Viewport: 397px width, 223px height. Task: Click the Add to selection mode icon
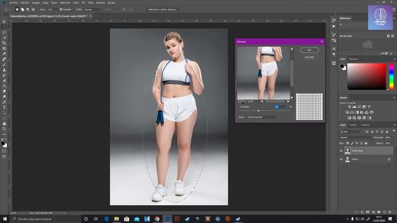pyautogui.click(x=22, y=9)
